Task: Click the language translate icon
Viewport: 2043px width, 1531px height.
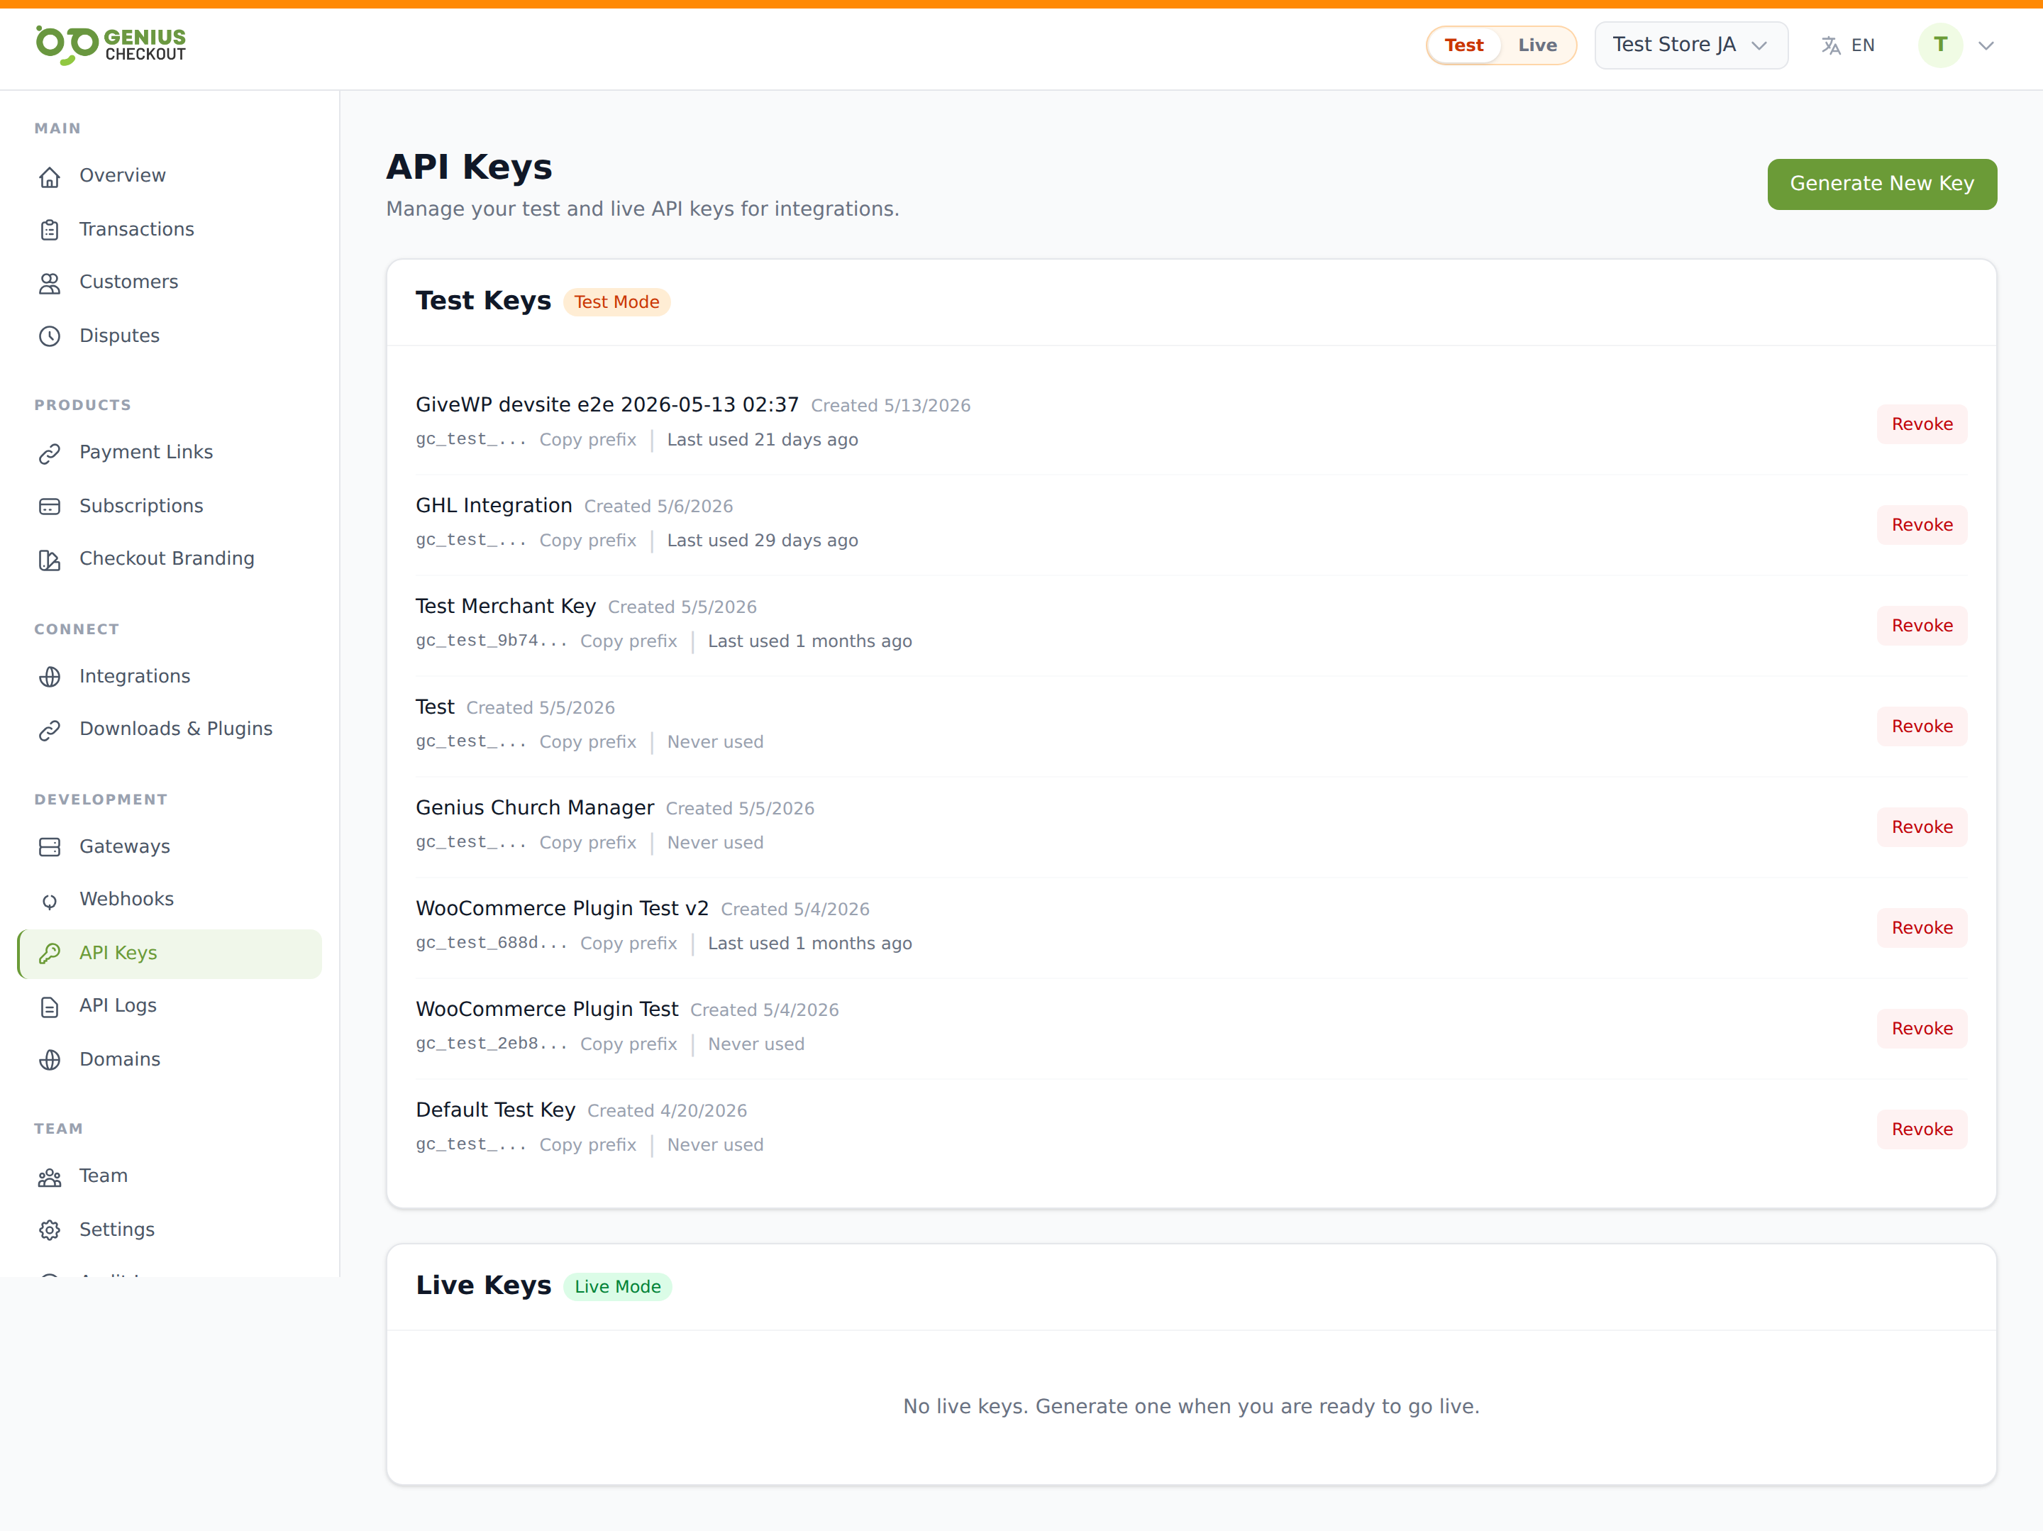Action: (x=1831, y=45)
